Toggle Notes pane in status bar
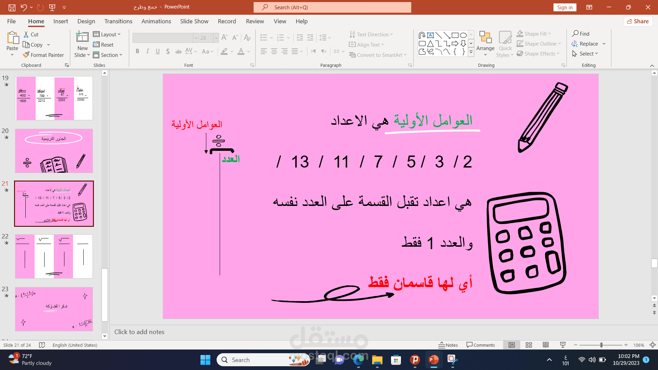This screenshot has height=370, width=658. point(448,345)
